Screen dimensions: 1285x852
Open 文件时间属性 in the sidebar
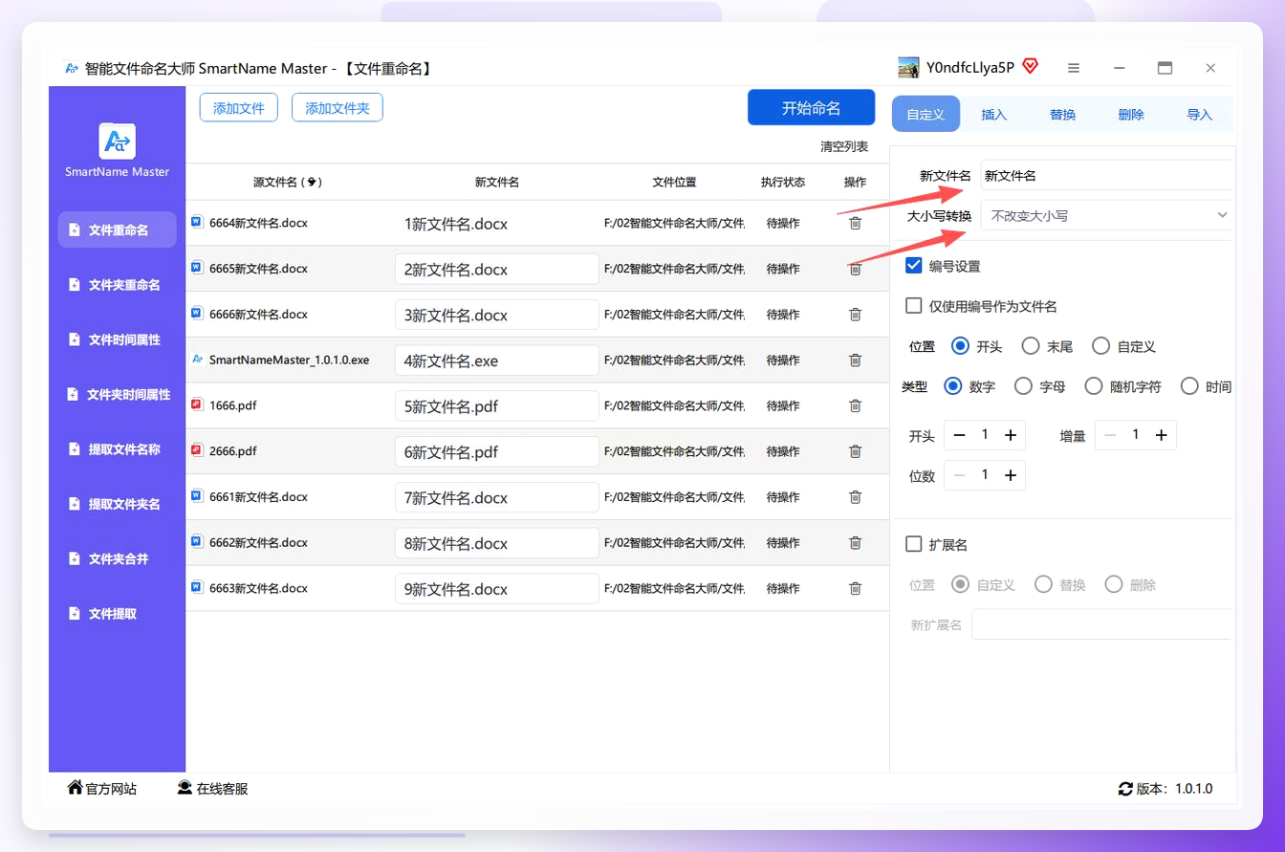click(x=117, y=339)
